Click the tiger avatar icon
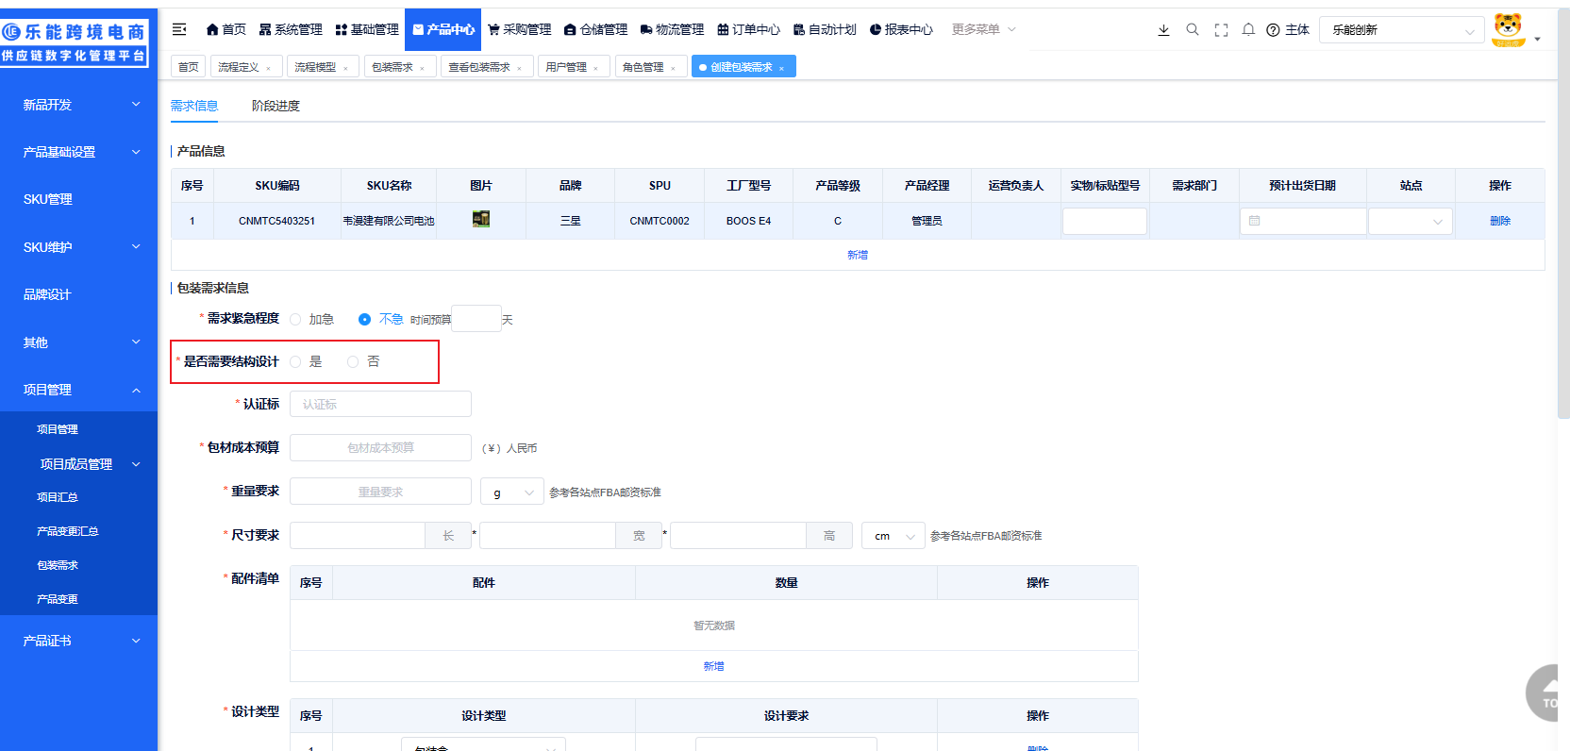The width and height of the screenshot is (1570, 751). [1508, 29]
